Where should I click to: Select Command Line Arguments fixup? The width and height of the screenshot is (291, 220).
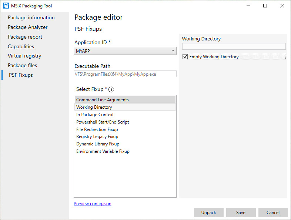[125, 100]
